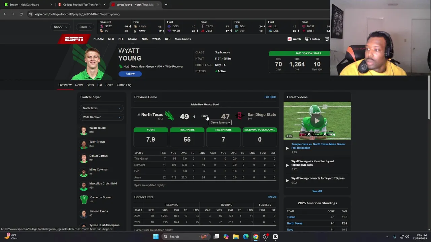Go back with browser back arrow
Image resolution: width=431 pixels, height=242 pixels.
tap(5, 14)
